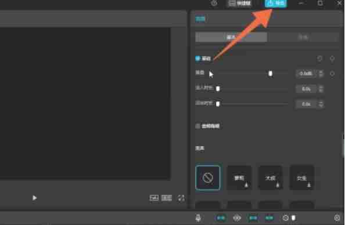The width and height of the screenshot is (345, 225).
Task: Decrease fade-in duration with the down arrow
Action: click(321, 90)
